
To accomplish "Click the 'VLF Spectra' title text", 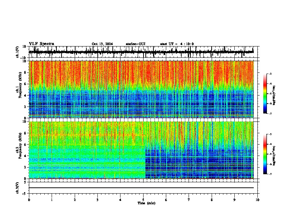I will [x=41, y=44].
